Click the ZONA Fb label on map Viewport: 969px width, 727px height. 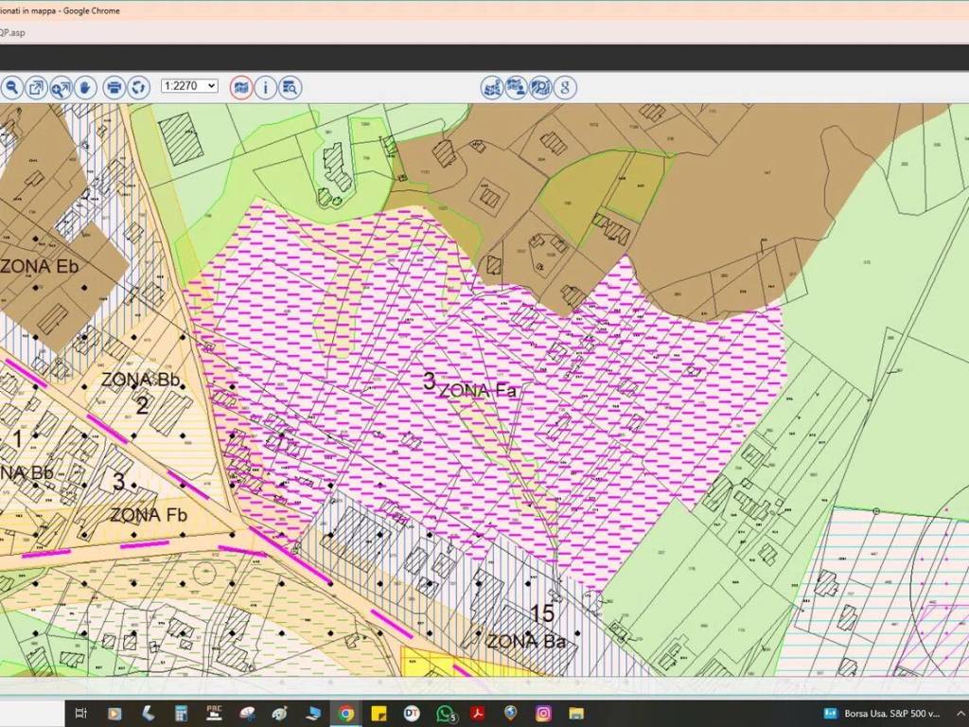[x=149, y=515]
